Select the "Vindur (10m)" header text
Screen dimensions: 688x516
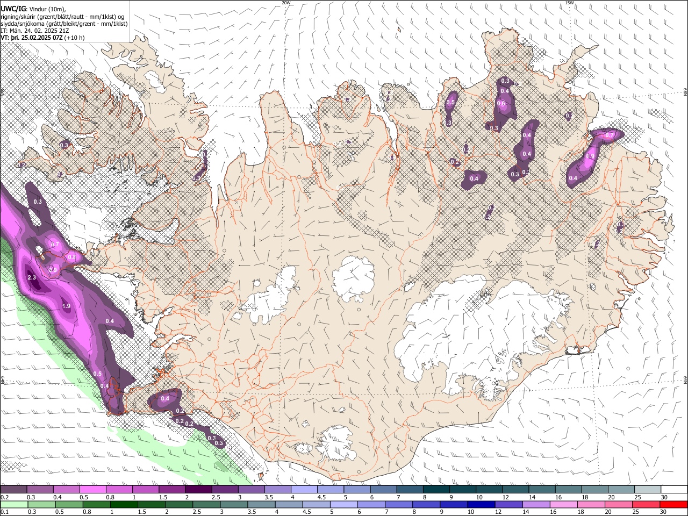coord(47,9)
